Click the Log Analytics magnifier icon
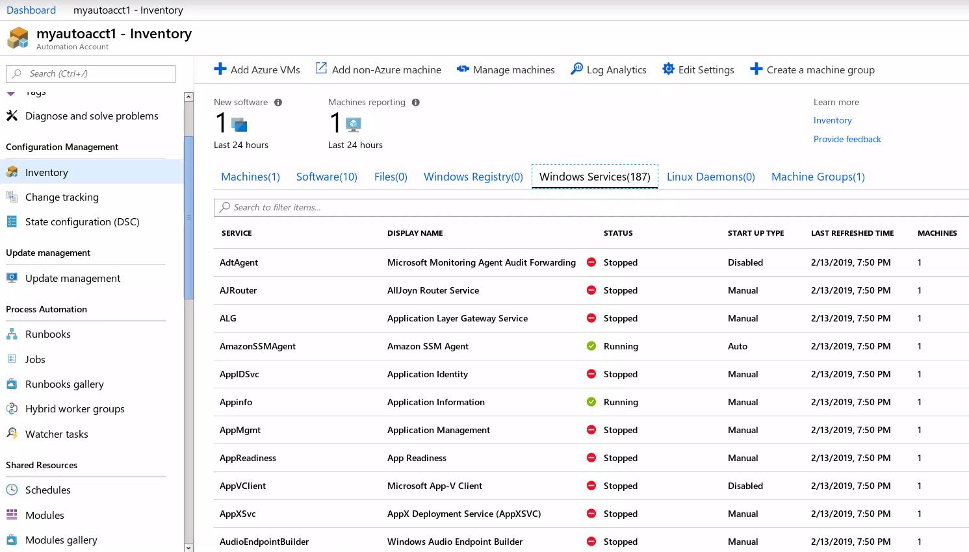 tap(576, 69)
